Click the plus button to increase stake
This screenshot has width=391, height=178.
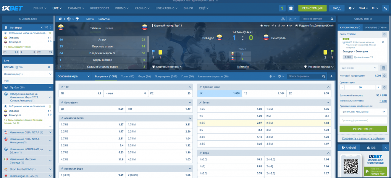tap(384, 87)
